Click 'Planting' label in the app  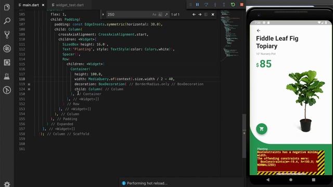coord(262,149)
